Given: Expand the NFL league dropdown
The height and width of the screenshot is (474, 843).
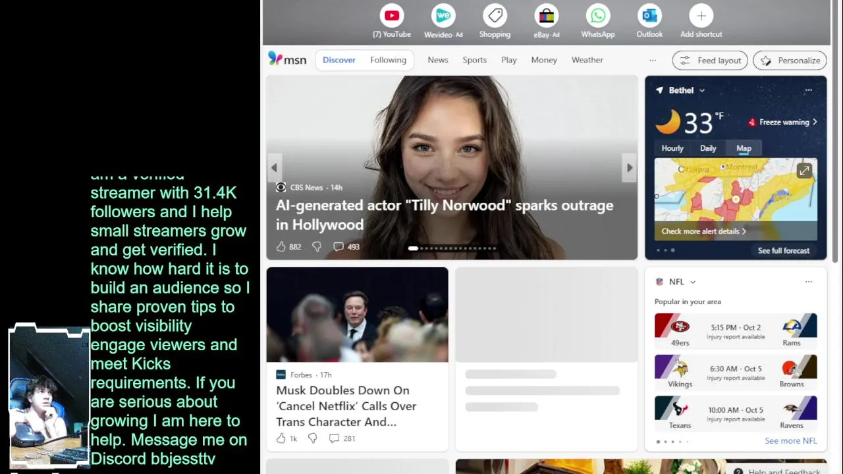Looking at the screenshot, I should (692, 282).
